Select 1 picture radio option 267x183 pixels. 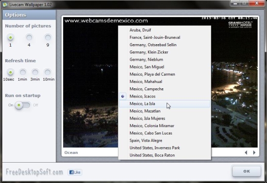(11, 37)
